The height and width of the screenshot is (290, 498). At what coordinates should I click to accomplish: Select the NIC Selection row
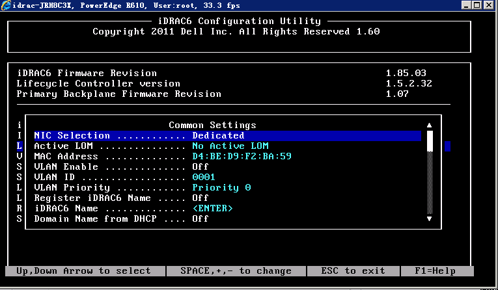(227, 135)
